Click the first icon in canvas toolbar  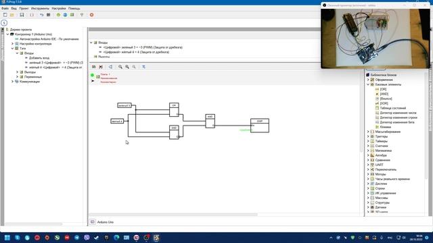93,67
